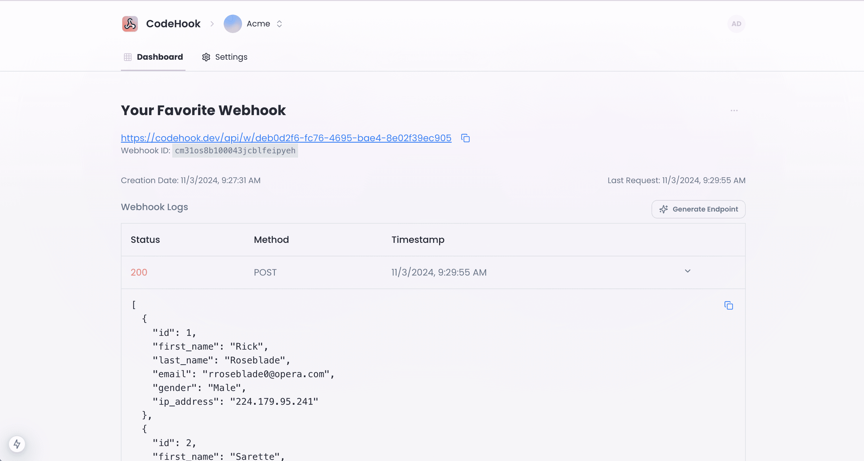Open the three-dot webhook options menu

[x=734, y=111]
